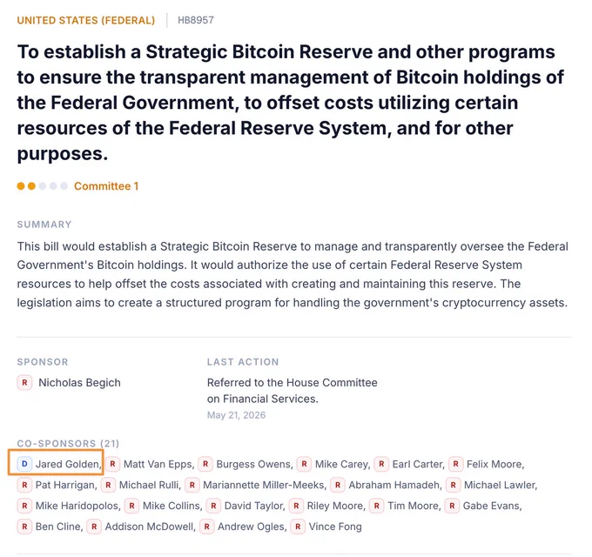Click the D party badge beside Jared Golden
This screenshot has height=557, width=592.
point(24,464)
